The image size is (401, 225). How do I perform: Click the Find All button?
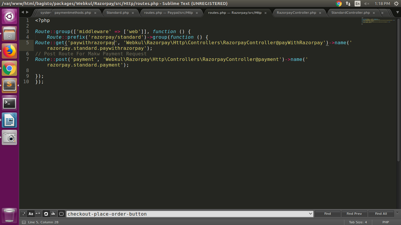[x=381, y=214]
